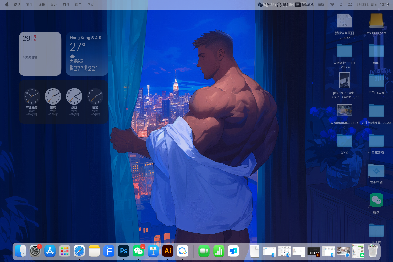Launch Adobe Illustrator in the dock
Viewport: 393px width, 262px height.
pyautogui.click(x=168, y=251)
